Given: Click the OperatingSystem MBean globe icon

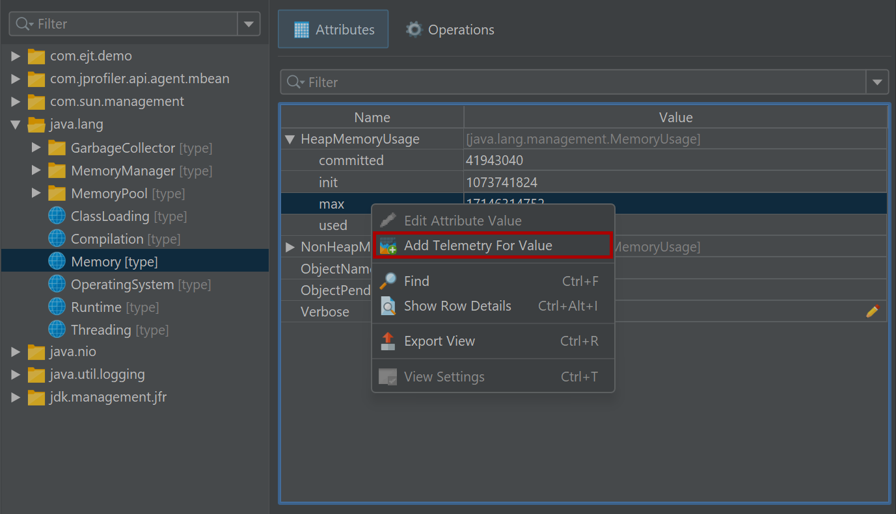Looking at the screenshot, I should [57, 285].
